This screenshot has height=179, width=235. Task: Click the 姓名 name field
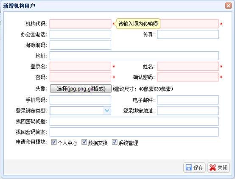187,67
